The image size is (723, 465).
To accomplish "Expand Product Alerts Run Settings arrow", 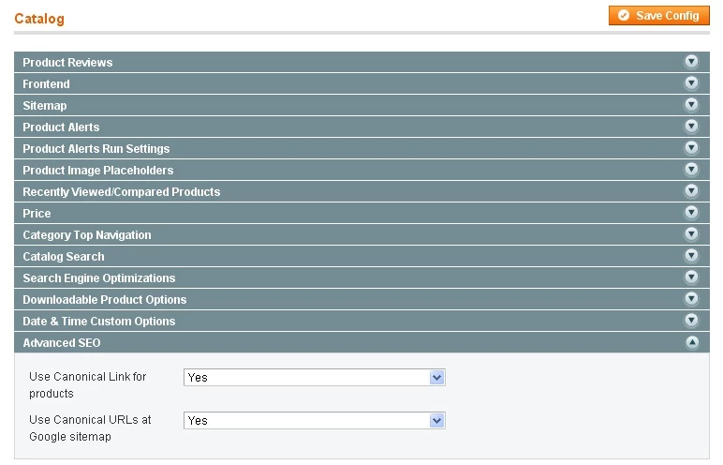I will (691, 148).
